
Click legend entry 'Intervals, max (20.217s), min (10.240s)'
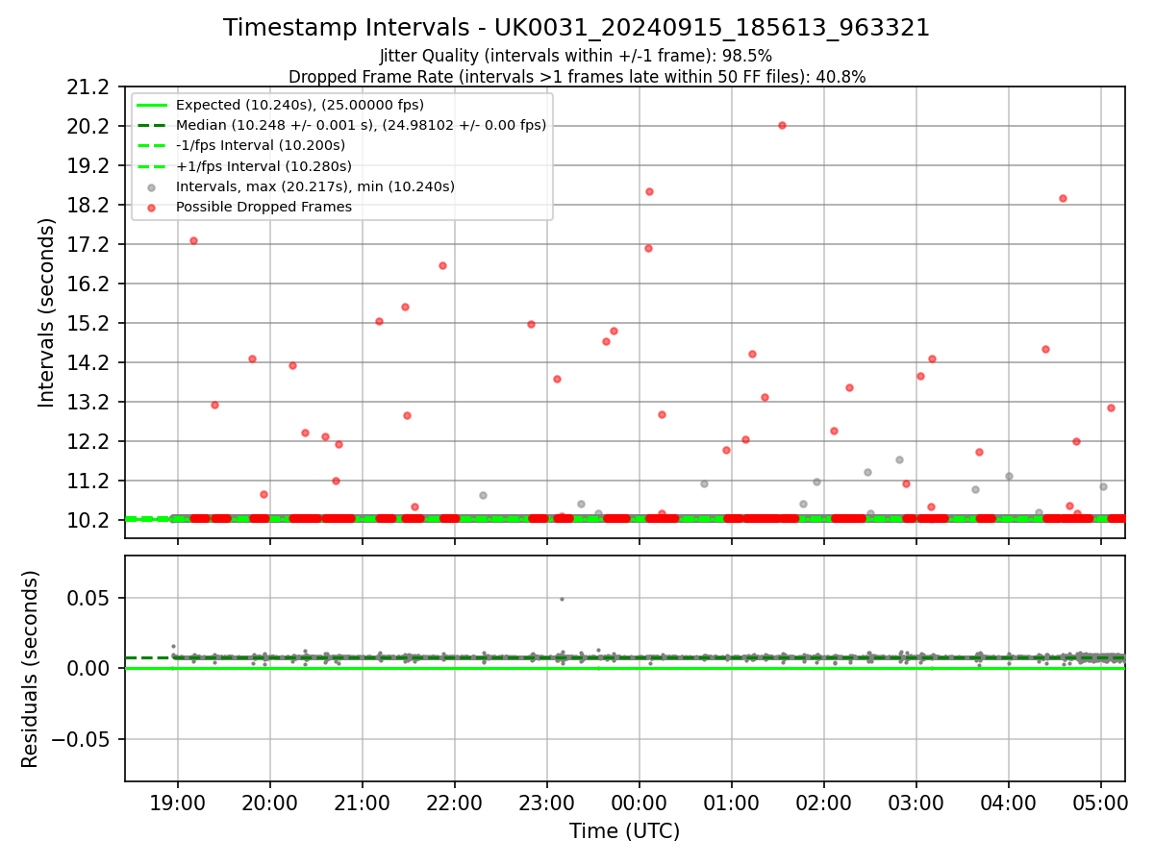click(x=315, y=186)
